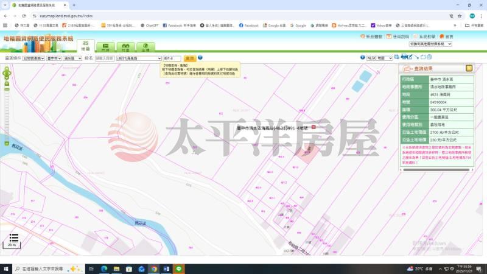Click the layer list icon at bottom-left
The height and width of the screenshot is (274, 487).
pyautogui.click(x=13, y=237)
